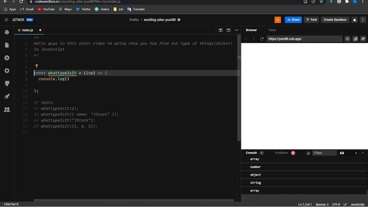This screenshot has width=368, height=207.
Task: Switch to the Browser tab
Action: [x=251, y=30]
